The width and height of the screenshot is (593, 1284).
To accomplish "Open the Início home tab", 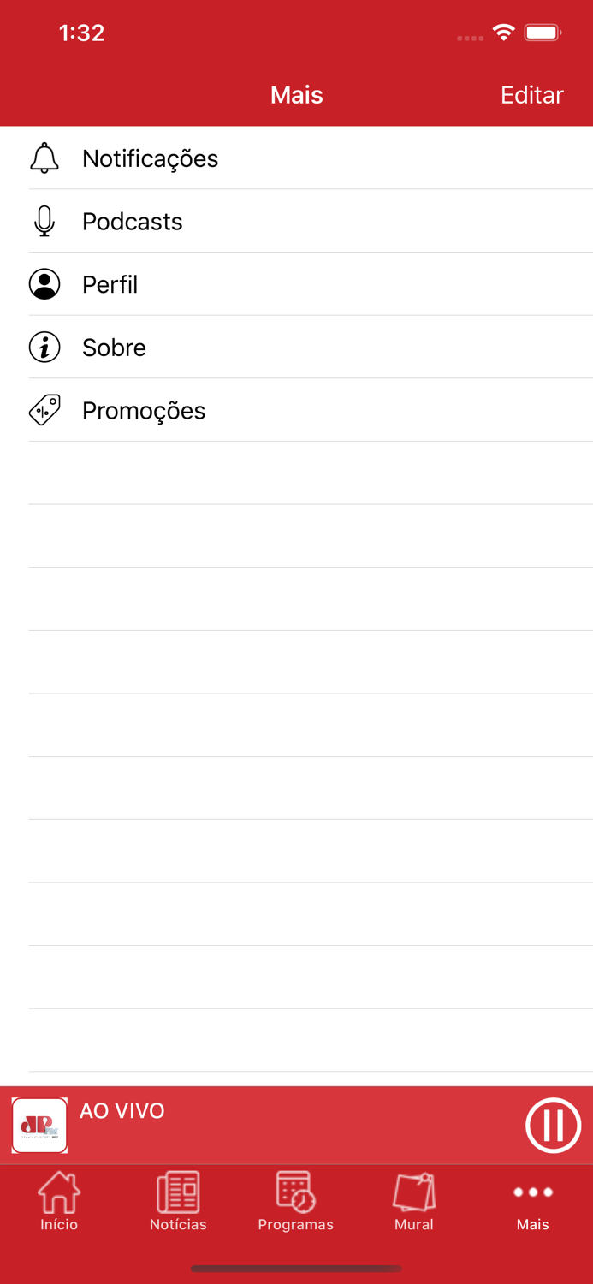I will pyautogui.click(x=59, y=1202).
